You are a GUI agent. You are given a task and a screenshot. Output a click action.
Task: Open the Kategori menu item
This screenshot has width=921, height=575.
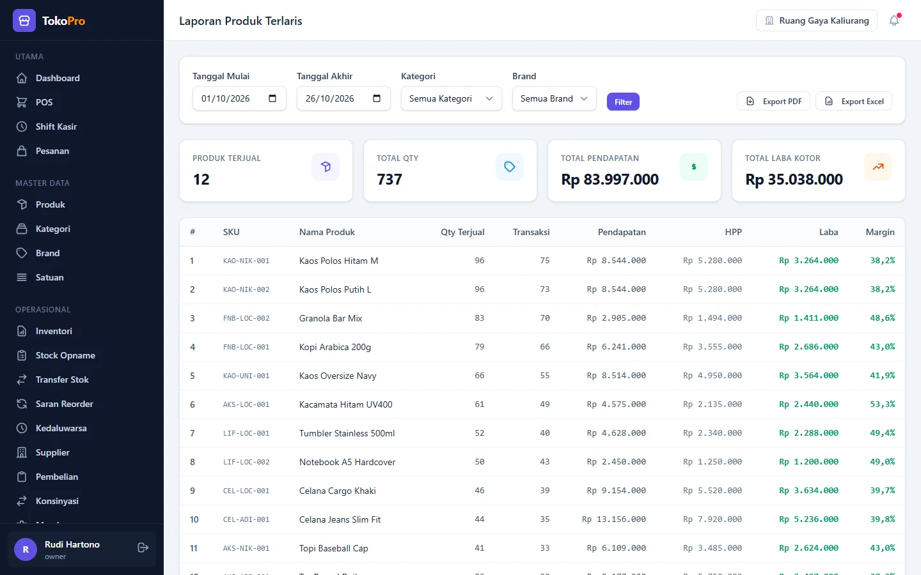click(82, 229)
